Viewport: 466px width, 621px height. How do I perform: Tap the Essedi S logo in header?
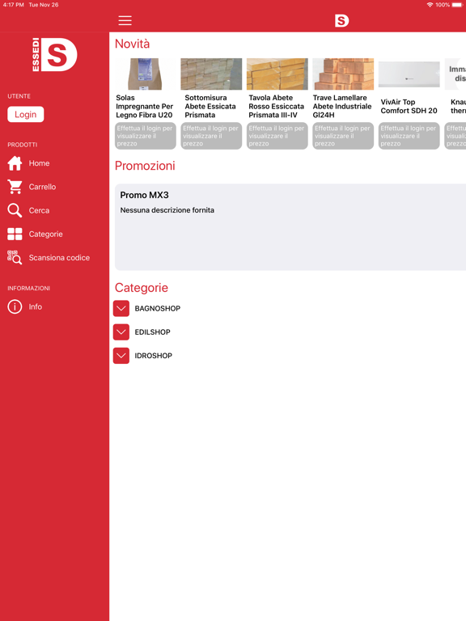click(341, 20)
